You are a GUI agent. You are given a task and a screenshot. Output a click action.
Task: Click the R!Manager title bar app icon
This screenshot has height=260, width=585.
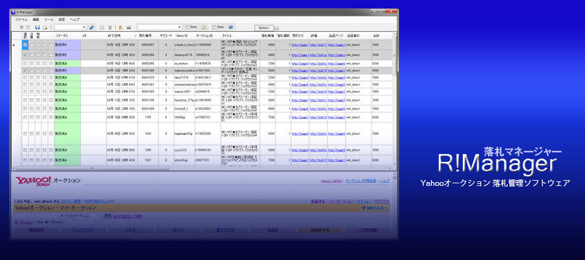coord(14,12)
